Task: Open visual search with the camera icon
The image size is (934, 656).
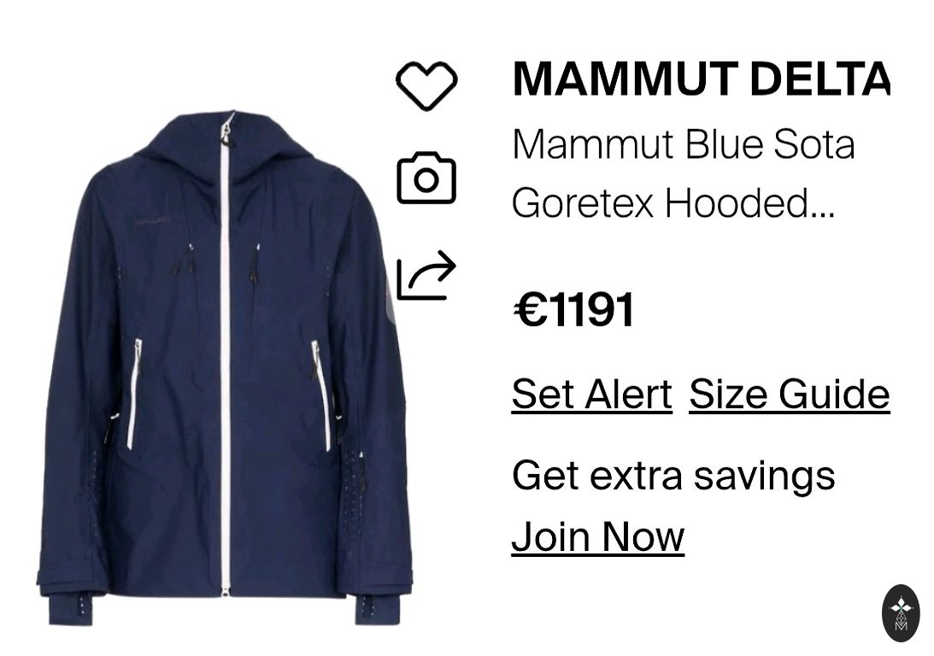Action: [x=426, y=178]
